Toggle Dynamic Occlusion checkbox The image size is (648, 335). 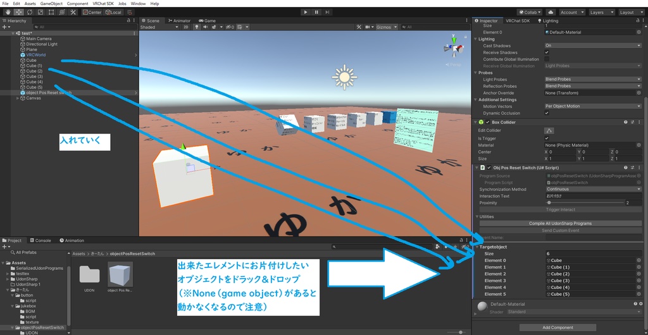coord(547,113)
